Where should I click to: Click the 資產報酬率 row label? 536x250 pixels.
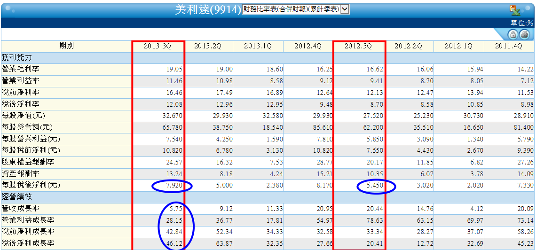point(21,174)
